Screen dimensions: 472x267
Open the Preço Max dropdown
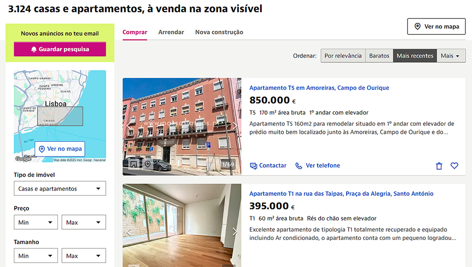point(84,222)
